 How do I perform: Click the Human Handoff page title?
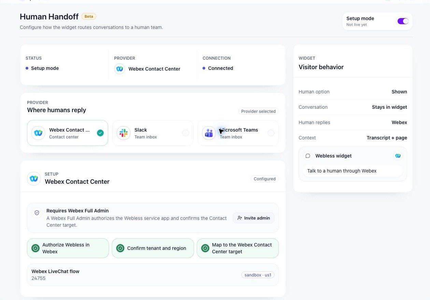click(49, 16)
